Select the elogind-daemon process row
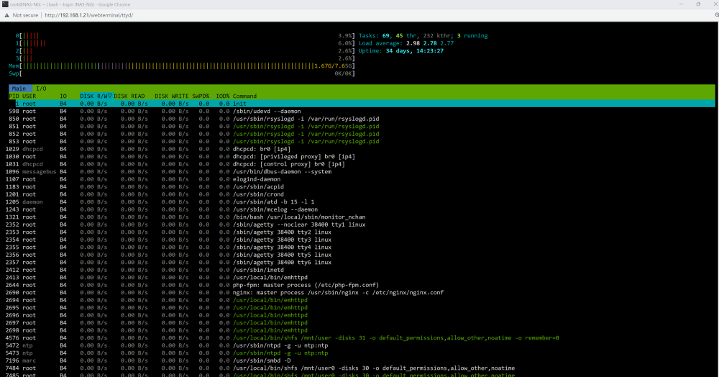The height and width of the screenshot is (377, 719). (x=362, y=179)
